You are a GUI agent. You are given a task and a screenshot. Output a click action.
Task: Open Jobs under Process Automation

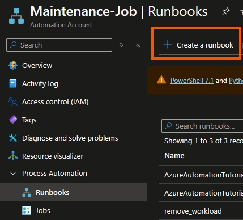tap(43, 210)
